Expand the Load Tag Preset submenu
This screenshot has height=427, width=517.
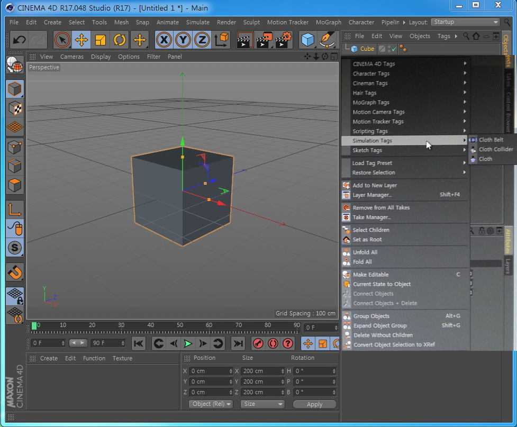[x=405, y=163]
